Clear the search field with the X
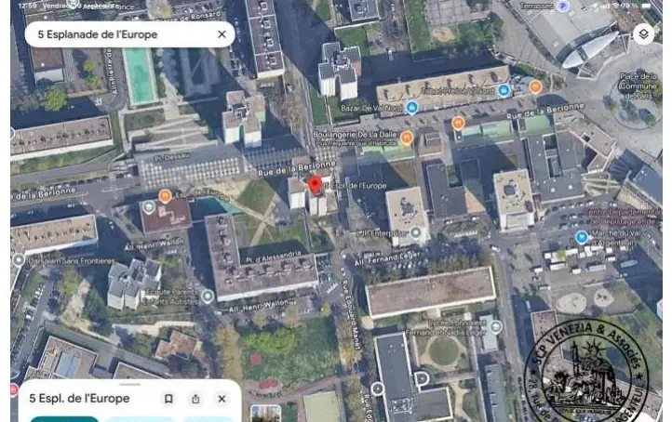The image size is (672, 422). click(x=222, y=34)
